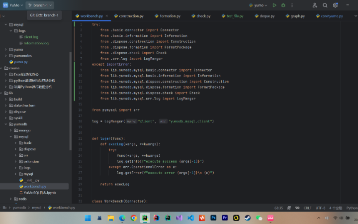Select client.log in the project tree

pyautogui.click(x=31, y=37)
